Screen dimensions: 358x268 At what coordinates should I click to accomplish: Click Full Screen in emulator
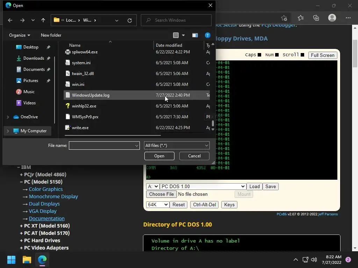(x=323, y=55)
